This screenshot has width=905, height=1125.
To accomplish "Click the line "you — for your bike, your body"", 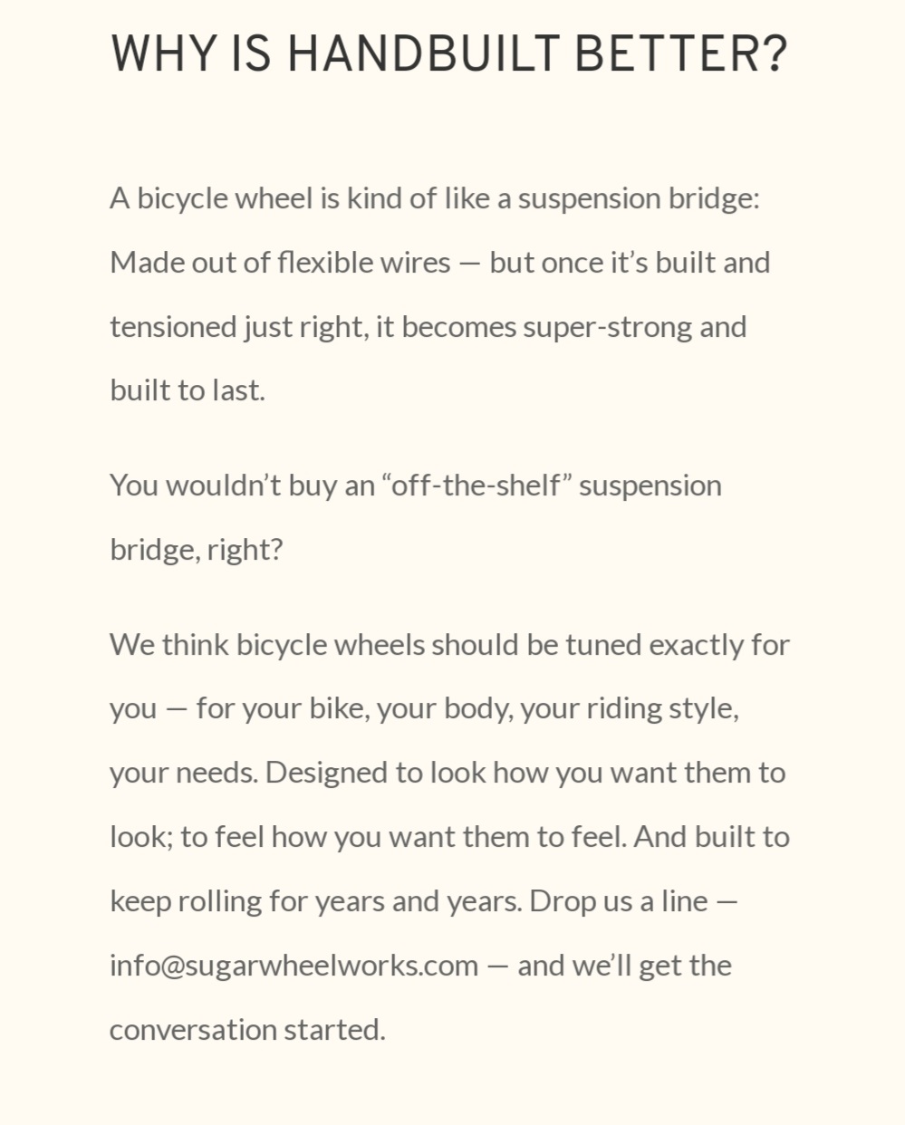I will click(x=424, y=708).
